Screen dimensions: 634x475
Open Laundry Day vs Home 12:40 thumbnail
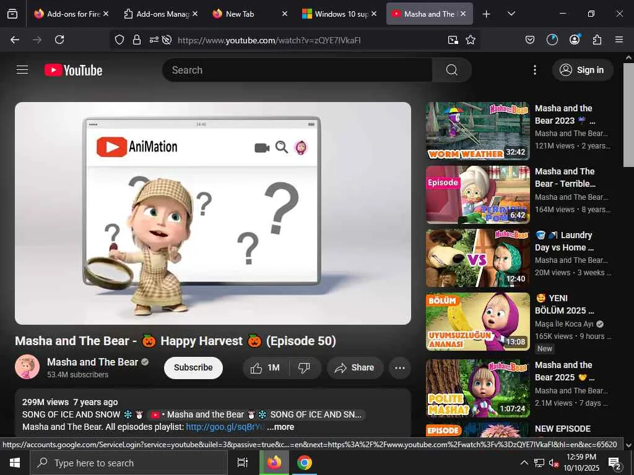477,258
